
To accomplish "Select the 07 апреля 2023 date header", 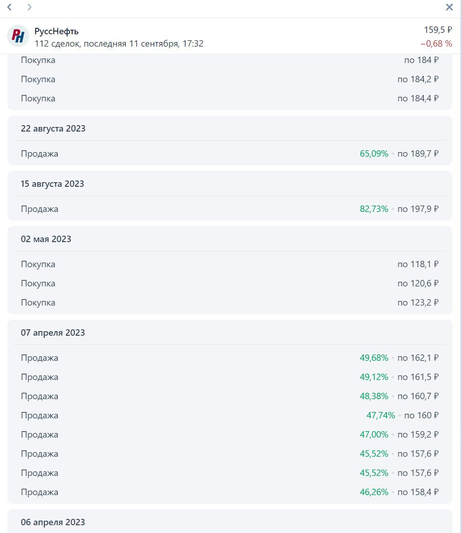I will 53,333.
